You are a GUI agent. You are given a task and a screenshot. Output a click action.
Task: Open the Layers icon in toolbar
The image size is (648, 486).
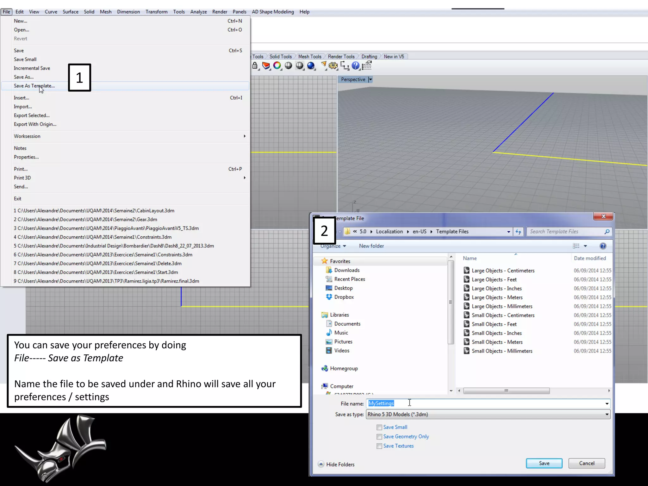tap(266, 66)
